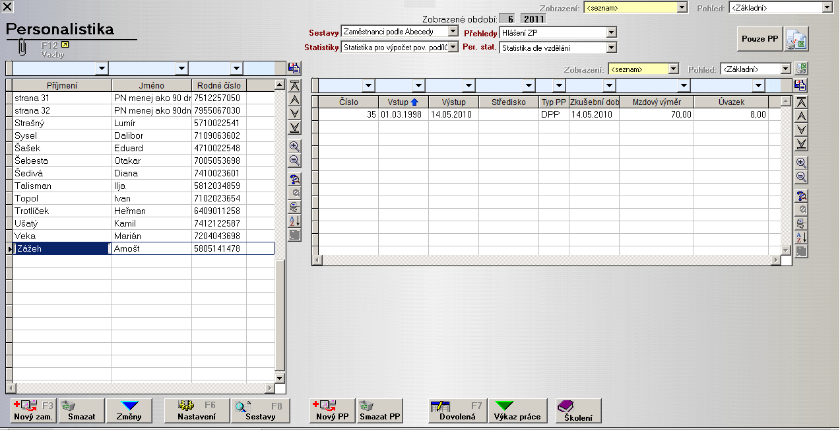
Task: Click Vstup column header in PP grid
Action: (x=403, y=102)
